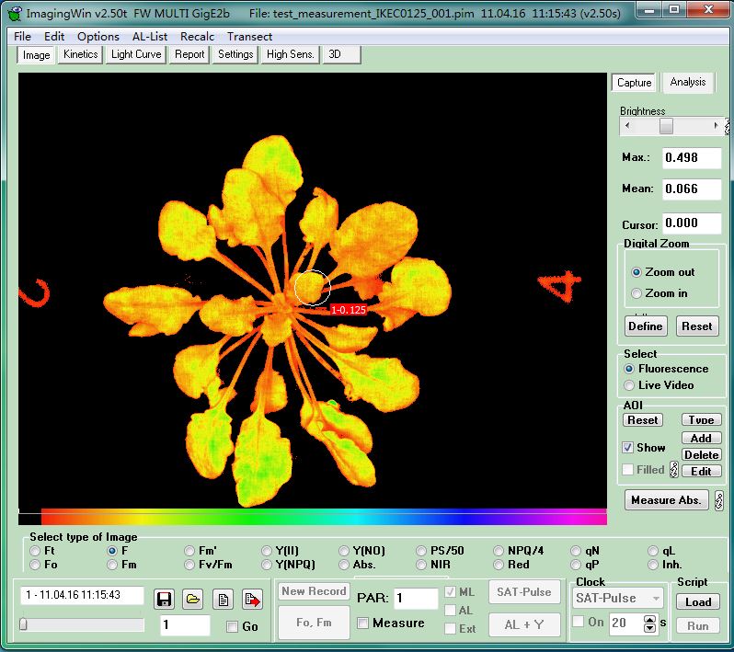Click the floppy disk save icon
Screen dimensions: 734x652
click(x=164, y=600)
